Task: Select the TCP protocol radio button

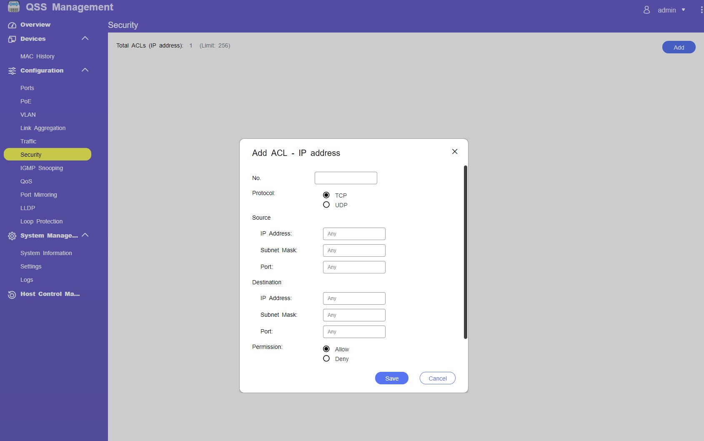Action: coord(326,195)
